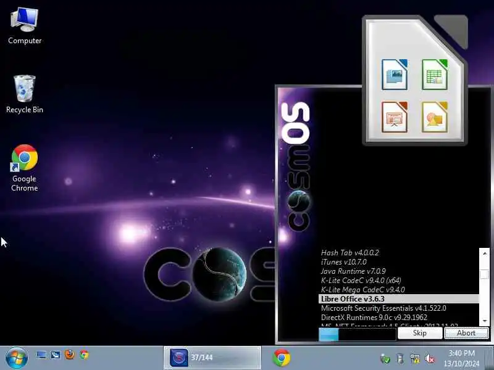Click the install list scrollbar thumb
Screen dimensions: 494x370
click(x=485, y=274)
